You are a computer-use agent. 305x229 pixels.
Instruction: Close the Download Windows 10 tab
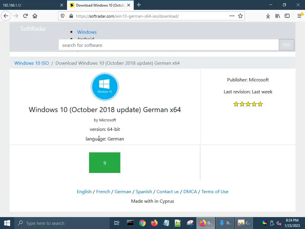click(129, 5)
